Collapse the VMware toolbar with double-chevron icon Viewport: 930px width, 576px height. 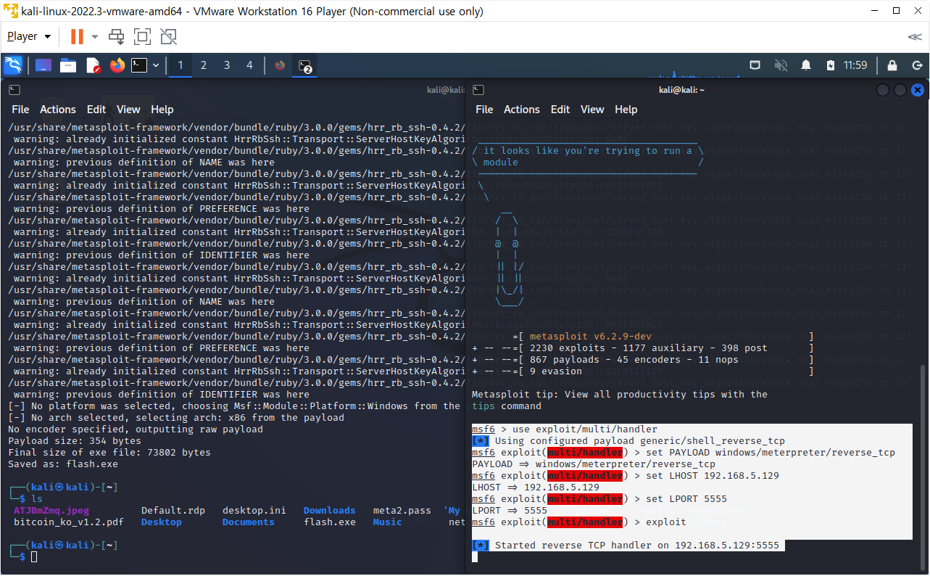click(915, 37)
